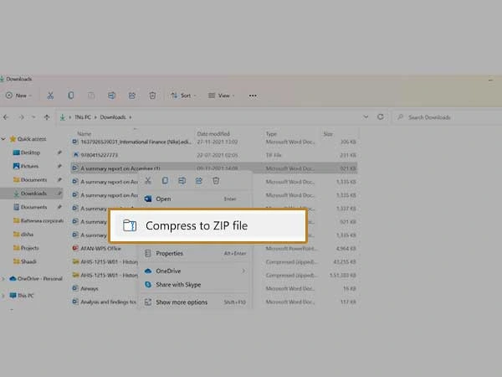Click the Skype icon in context menu
The width and height of the screenshot is (502, 377).
tap(148, 285)
